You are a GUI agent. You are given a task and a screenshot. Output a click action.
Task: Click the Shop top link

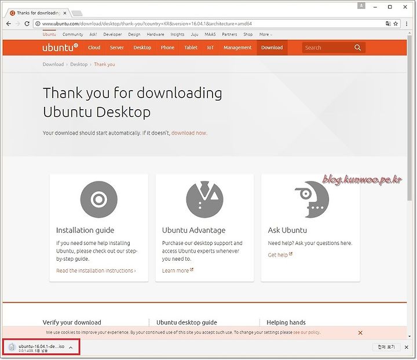(248, 34)
